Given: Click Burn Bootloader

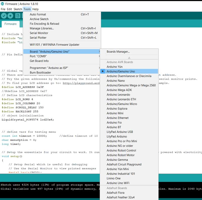Looking at the screenshot, I should [x=62, y=73].
